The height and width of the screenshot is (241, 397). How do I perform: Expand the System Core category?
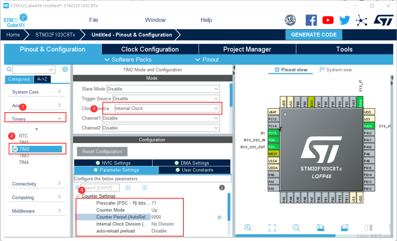(x=37, y=92)
